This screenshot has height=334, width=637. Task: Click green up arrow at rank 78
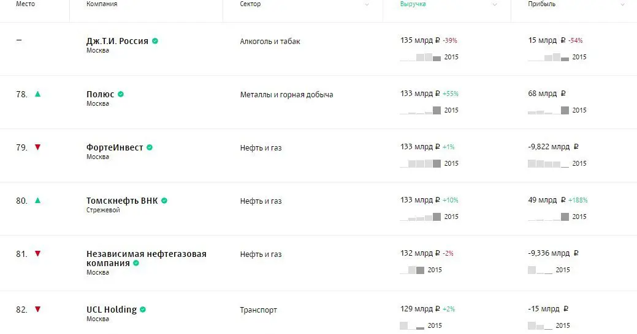pyautogui.click(x=37, y=94)
